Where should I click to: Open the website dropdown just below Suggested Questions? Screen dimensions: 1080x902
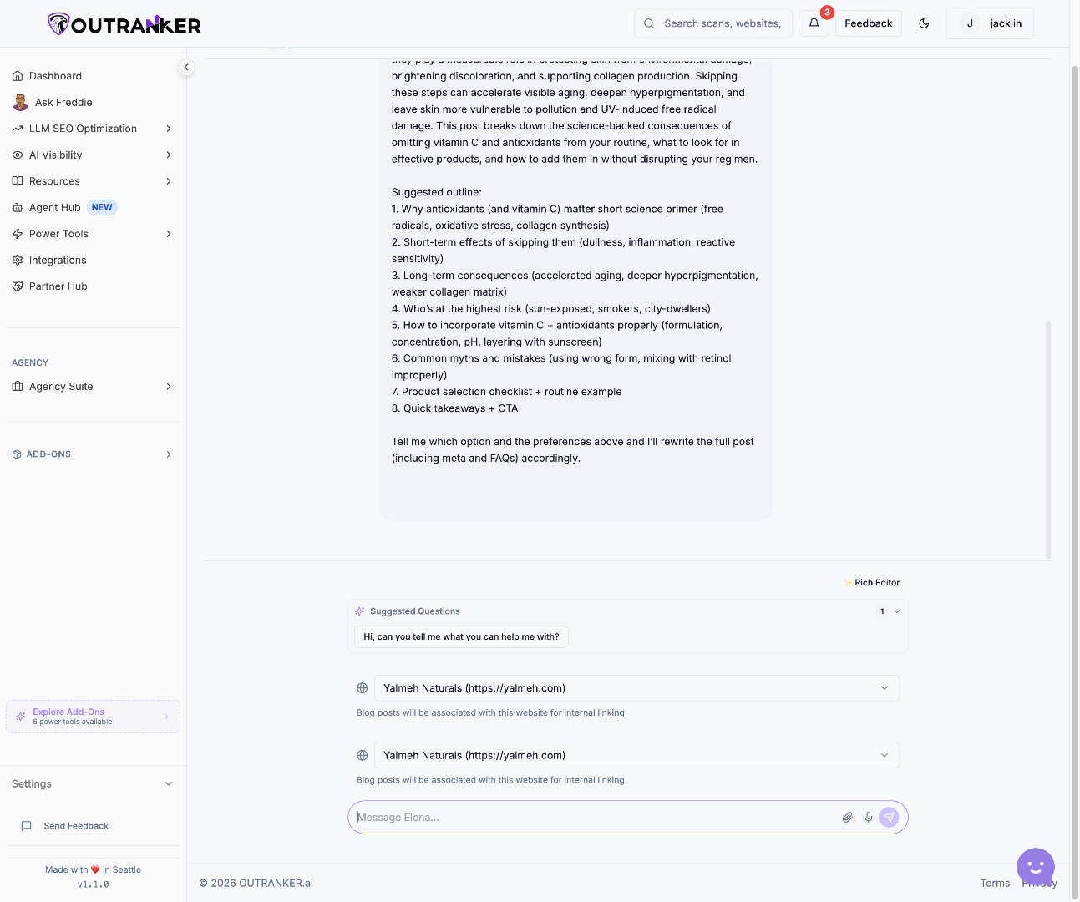(636, 688)
